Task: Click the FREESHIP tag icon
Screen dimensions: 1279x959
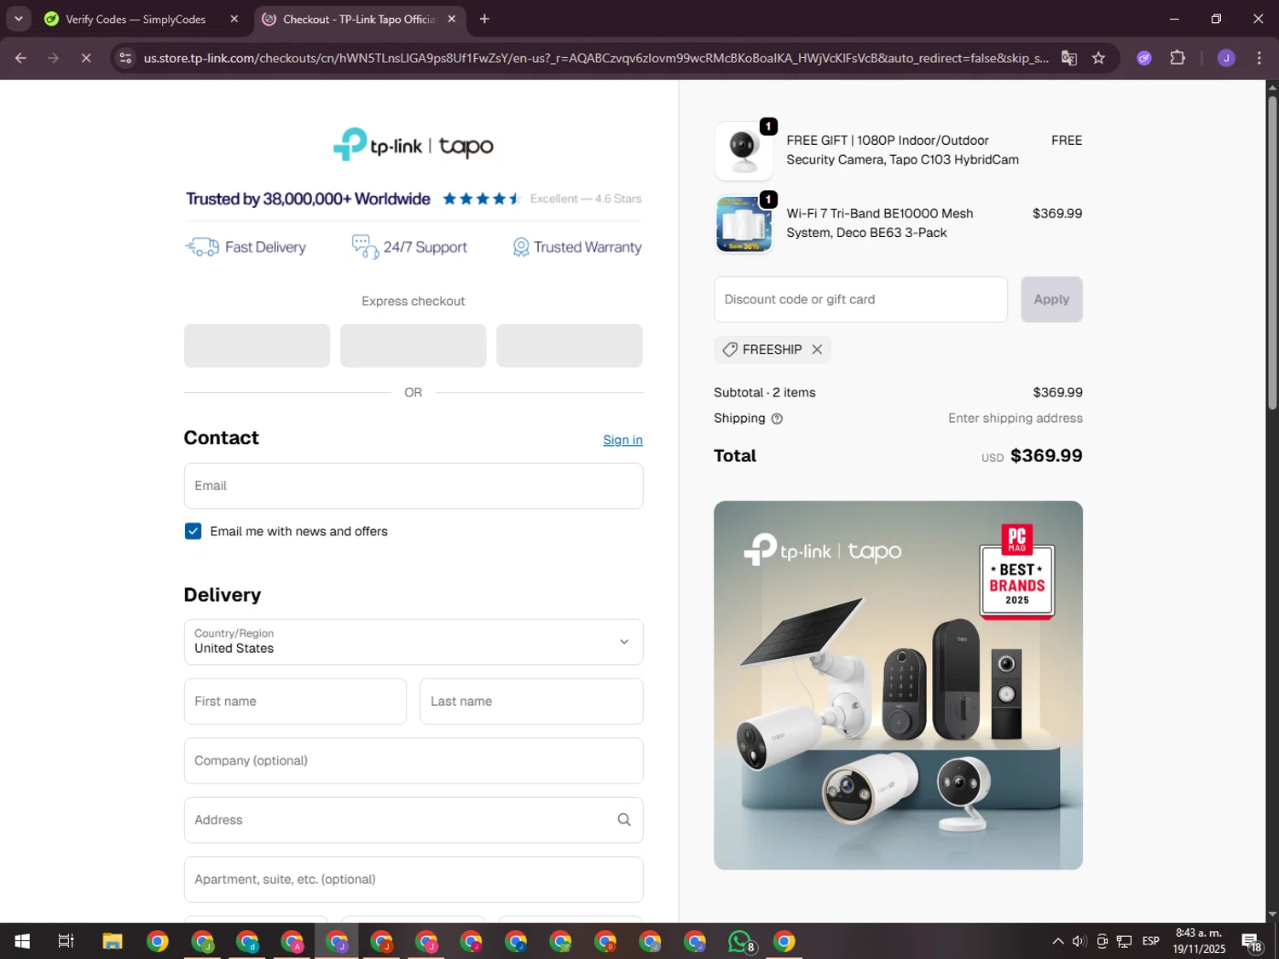Action: tap(730, 350)
